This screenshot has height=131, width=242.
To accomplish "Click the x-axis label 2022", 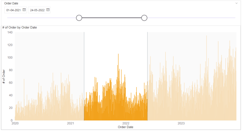I will (x=126, y=123).
